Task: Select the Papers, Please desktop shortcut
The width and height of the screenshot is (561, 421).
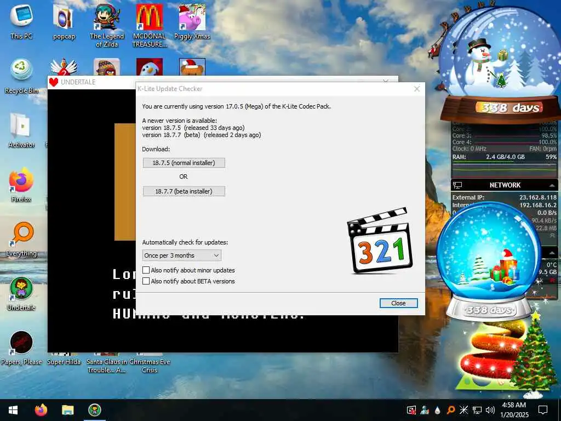Action: [21, 348]
